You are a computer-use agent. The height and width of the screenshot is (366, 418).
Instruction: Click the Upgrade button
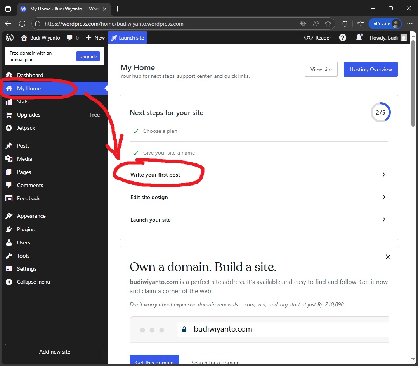pos(88,57)
